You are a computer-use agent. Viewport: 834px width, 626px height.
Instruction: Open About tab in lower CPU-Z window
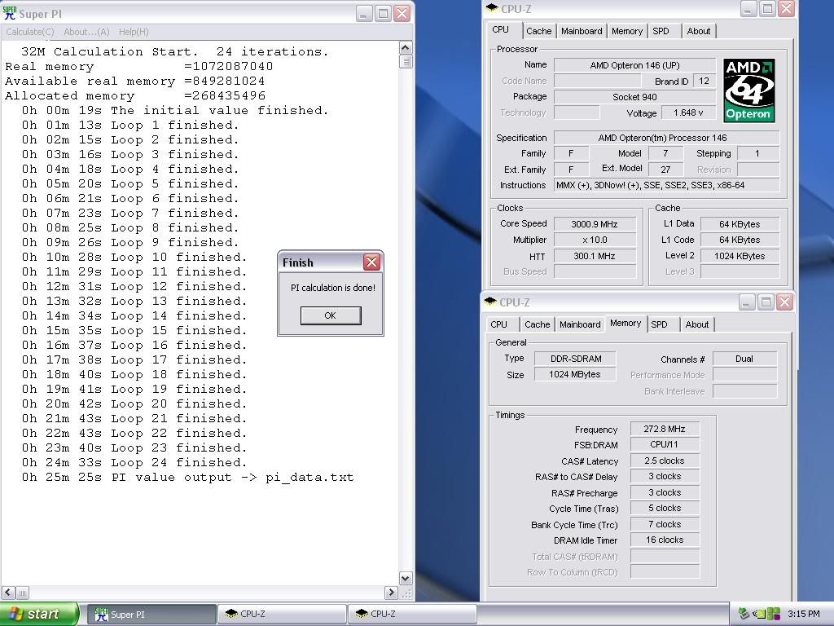pos(696,324)
